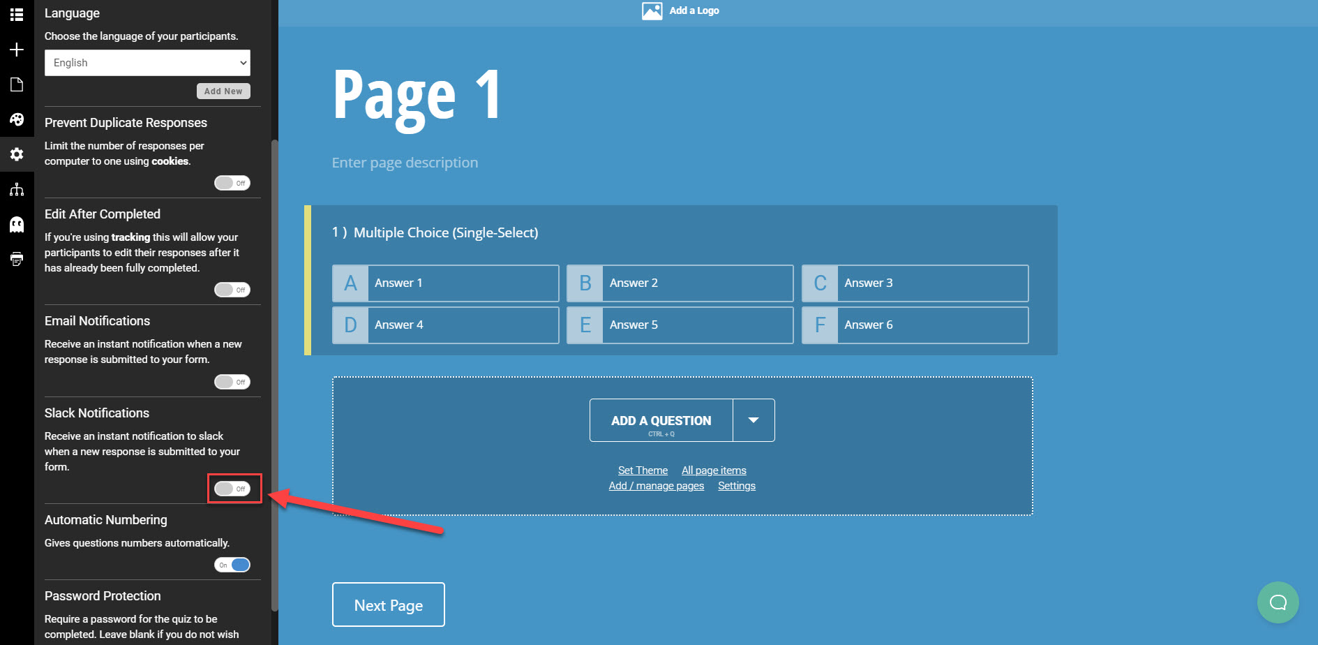Open the Settings link below Add Question
The width and height of the screenshot is (1318, 645).
(x=737, y=486)
